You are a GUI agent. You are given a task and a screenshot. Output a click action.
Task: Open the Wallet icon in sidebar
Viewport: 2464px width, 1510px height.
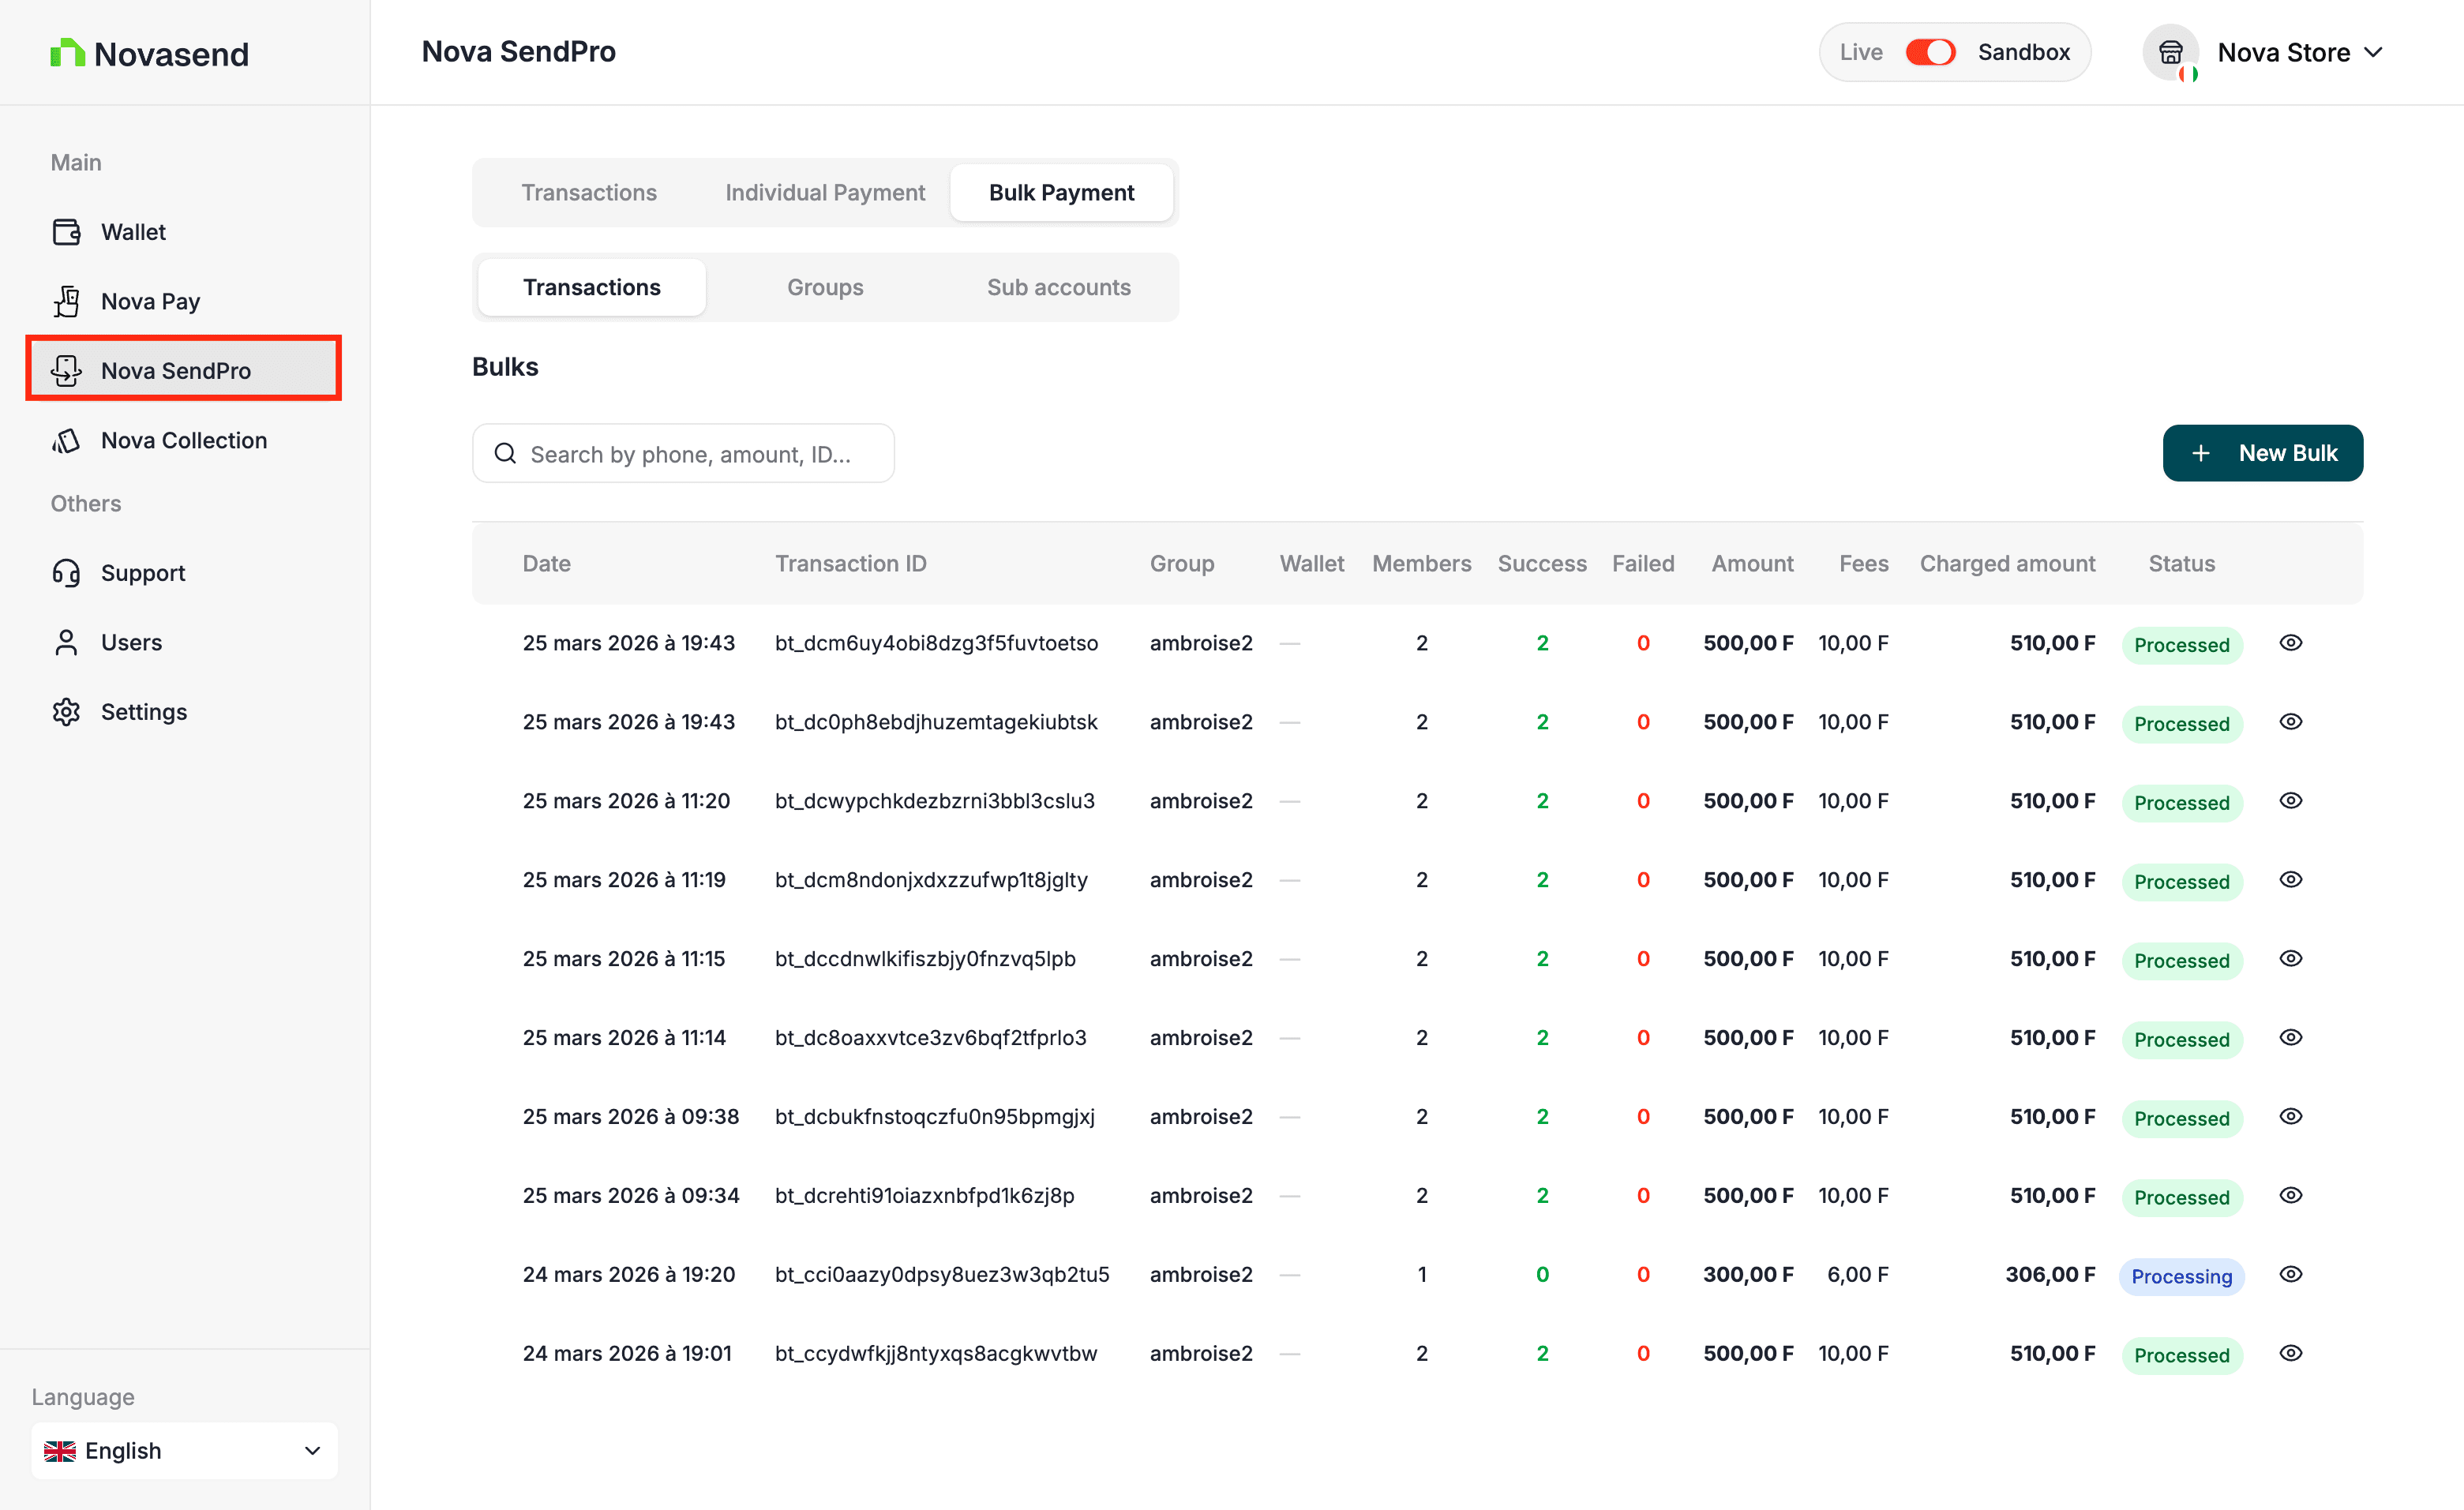66,232
